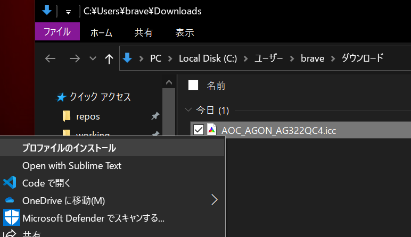The width and height of the screenshot is (411, 237).
Task: Expand the chevron after Local Disk (C:)
Action: click(x=245, y=58)
